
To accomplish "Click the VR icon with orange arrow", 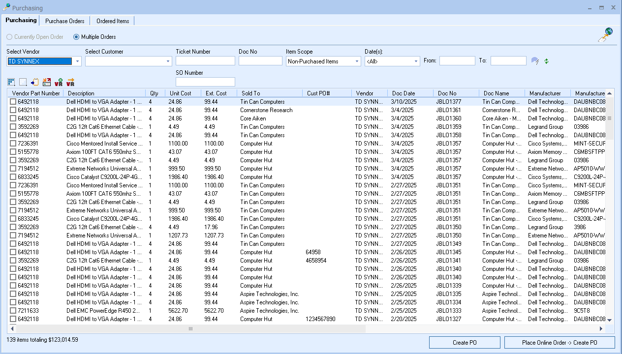I will coord(70,82).
